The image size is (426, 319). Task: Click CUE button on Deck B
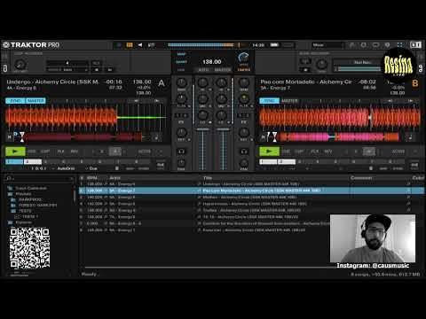click(x=285, y=152)
